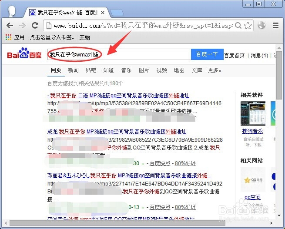Reload the page with refresh icon
The width and height of the screenshot is (285, 229).
click(x=35, y=25)
